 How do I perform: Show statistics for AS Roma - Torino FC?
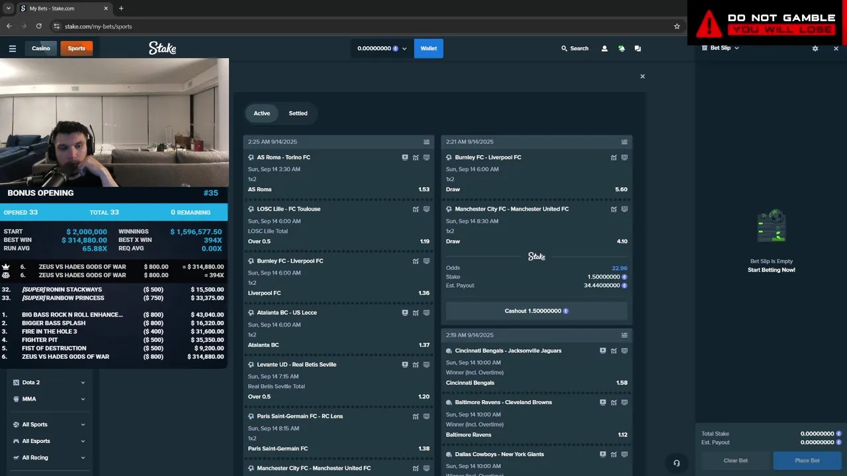coord(416,157)
